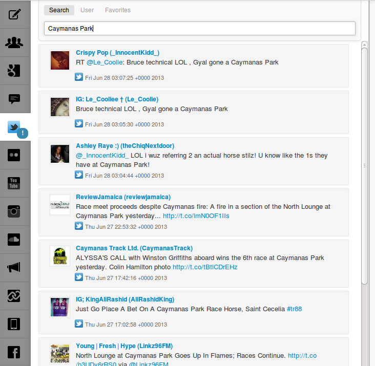Open the YouTube sidebar icon
Image resolution: width=375 pixels, height=366 pixels.
[x=14, y=183]
